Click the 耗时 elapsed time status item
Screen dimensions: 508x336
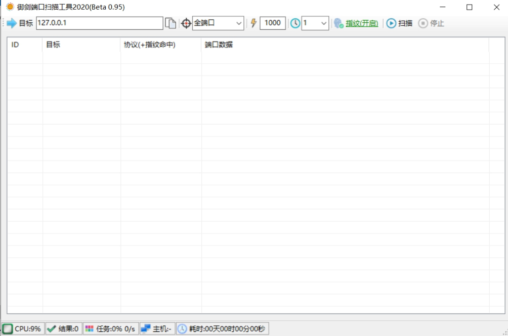point(222,329)
